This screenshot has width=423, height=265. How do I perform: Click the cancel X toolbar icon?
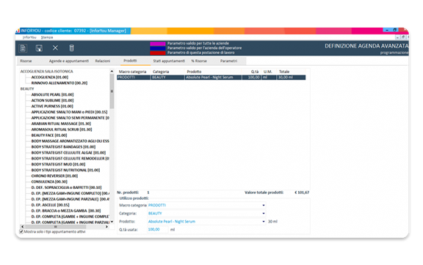click(55, 48)
